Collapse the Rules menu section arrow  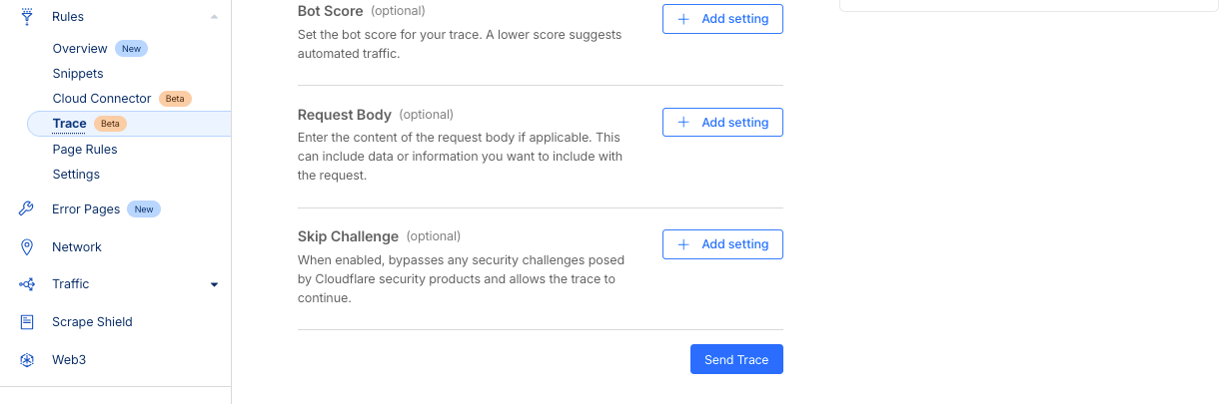tap(214, 17)
